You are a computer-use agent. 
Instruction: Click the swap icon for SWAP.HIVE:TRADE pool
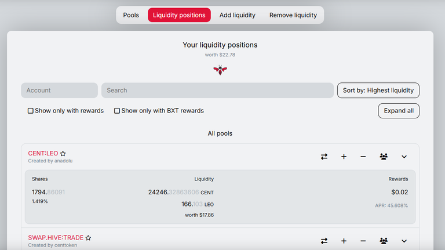(324, 241)
